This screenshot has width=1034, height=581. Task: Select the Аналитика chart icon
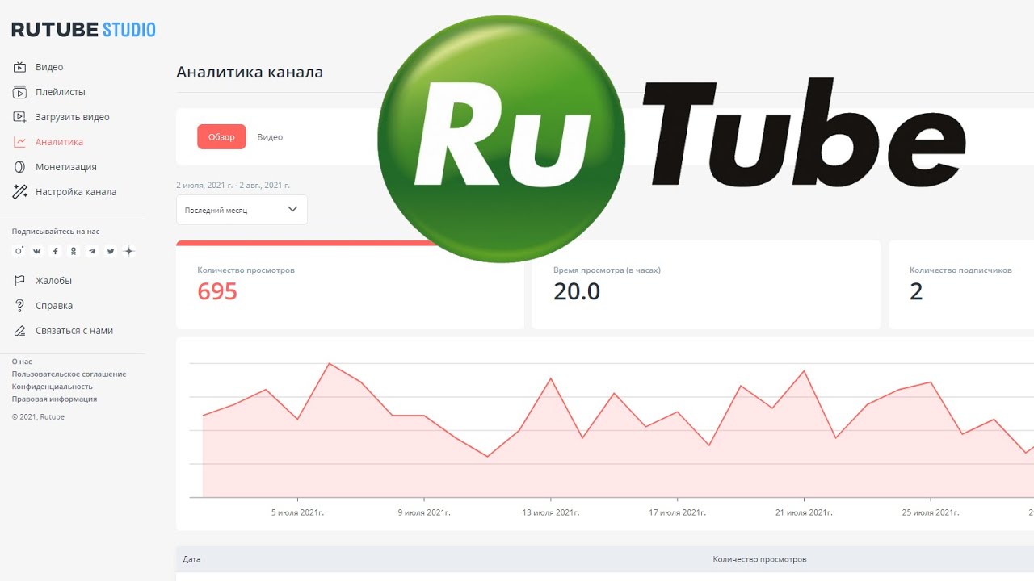[x=20, y=142]
